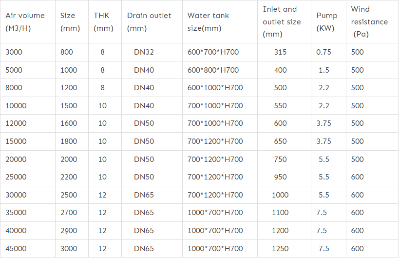Viewport: 399px width, 258px height.
Task: Select the "Drain outlet (mm)" header
Action: [149, 22]
